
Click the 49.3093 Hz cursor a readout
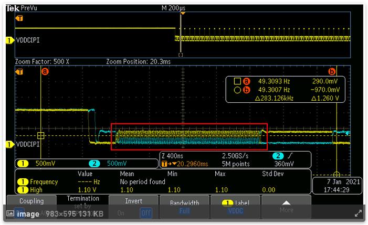(274, 81)
